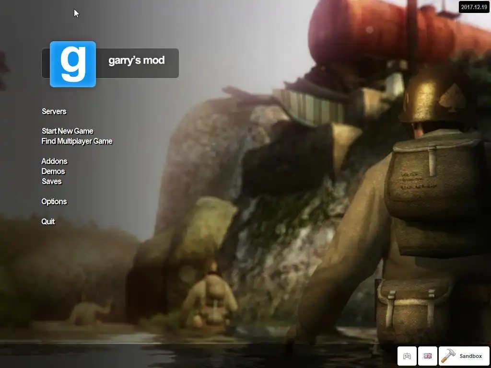Open the Servers menu entry

(x=54, y=111)
